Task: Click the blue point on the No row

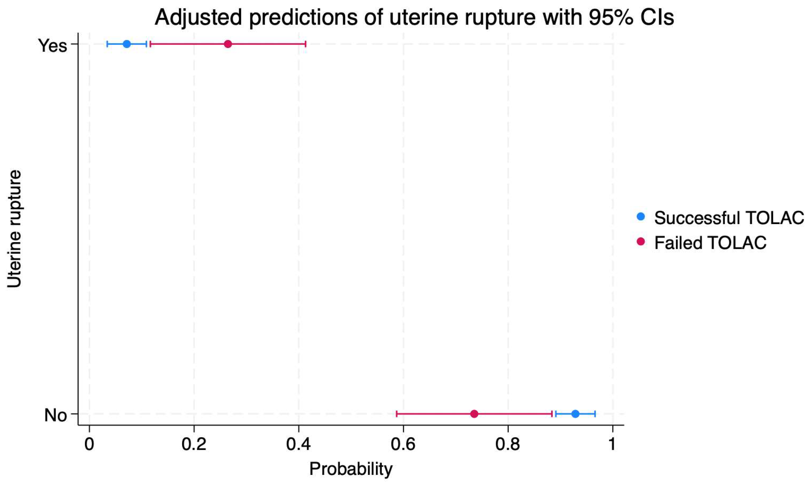Action: pos(575,414)
